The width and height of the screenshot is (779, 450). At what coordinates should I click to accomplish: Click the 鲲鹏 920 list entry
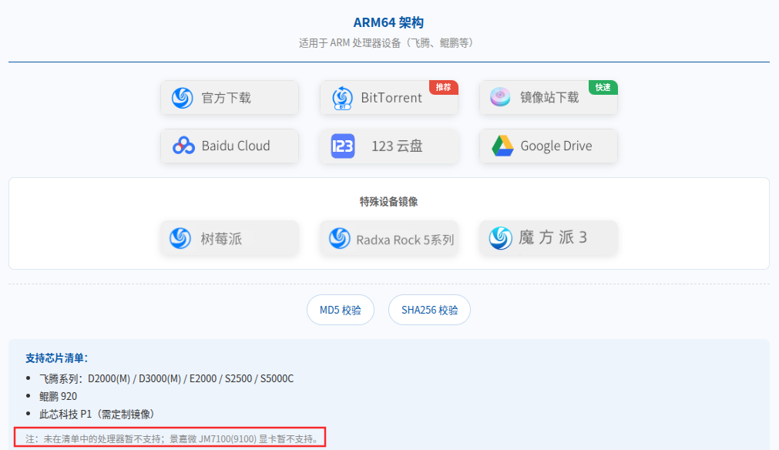point(58,396)
